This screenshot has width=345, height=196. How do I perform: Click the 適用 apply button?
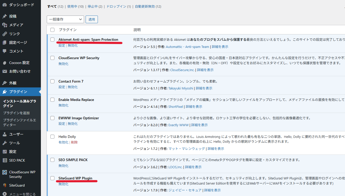click(92, 19)
